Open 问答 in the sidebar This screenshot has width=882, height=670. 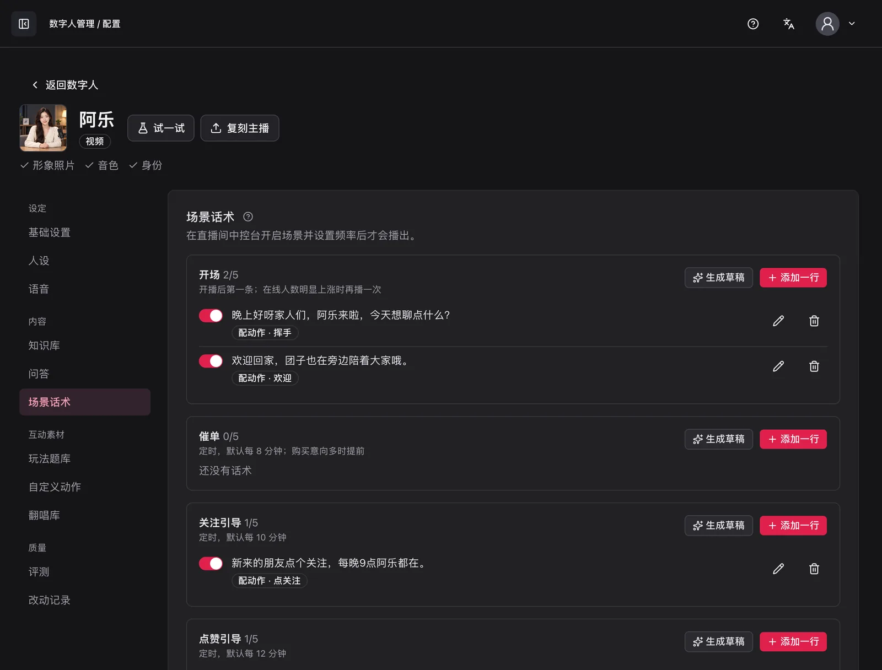click(x=85, y=374)
